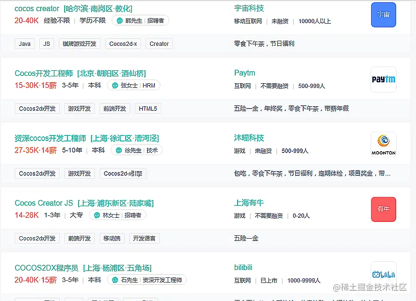Open cocos creator 哈尔滨 南岗区 job
The image size is (416, 301).
pyautogui.click(x=73, y=9)
